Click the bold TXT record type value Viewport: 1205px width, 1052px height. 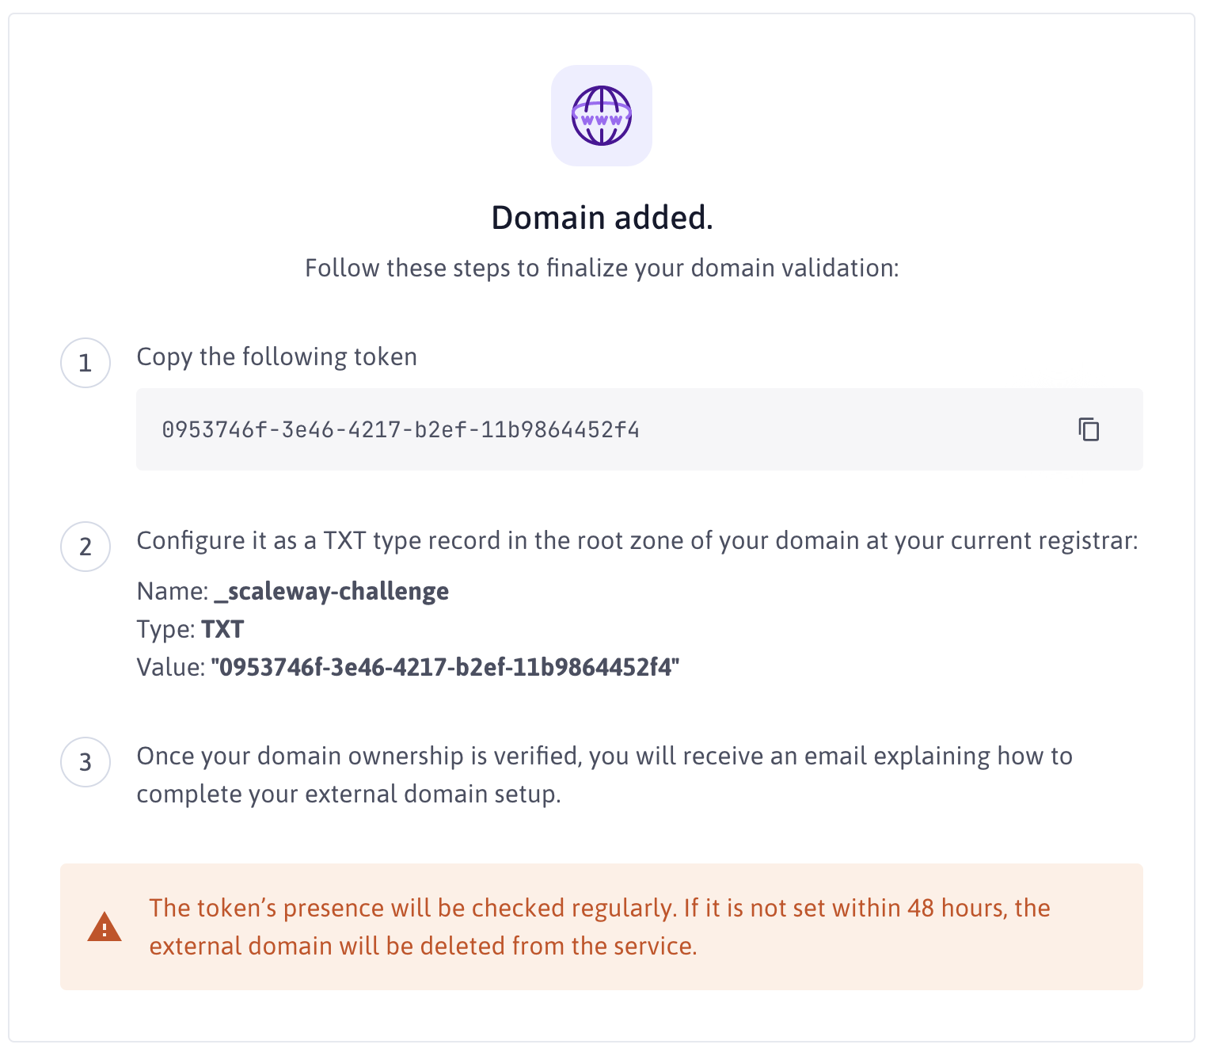point(222,629)
